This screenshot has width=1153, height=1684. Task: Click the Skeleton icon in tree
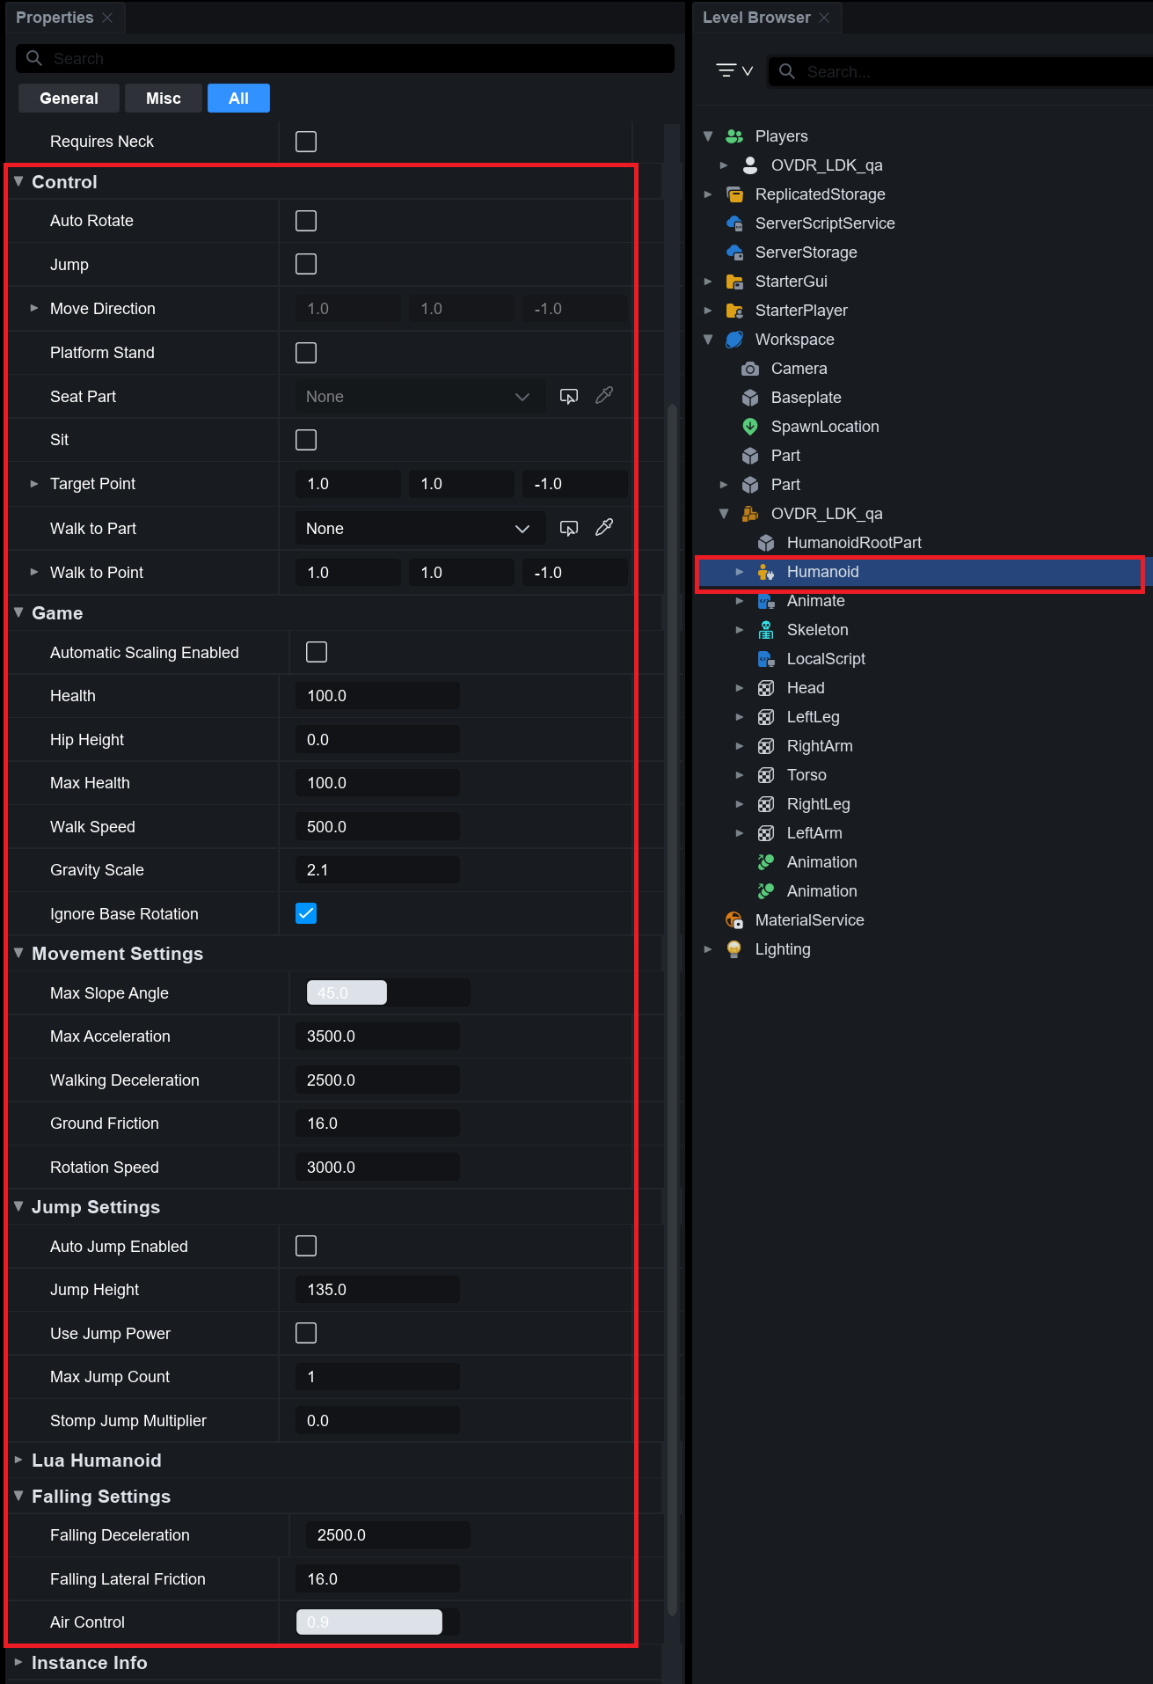click(x=766, y=630)
